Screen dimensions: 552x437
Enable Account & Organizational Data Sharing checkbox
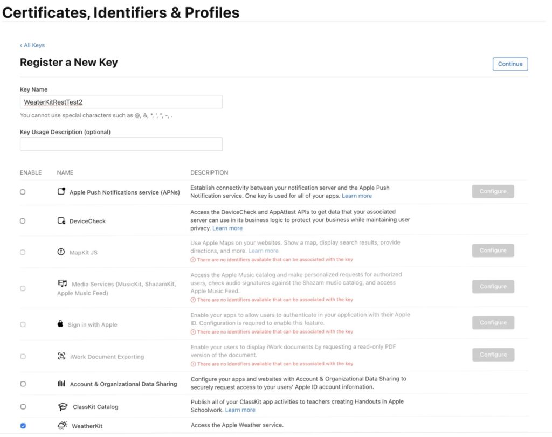(x=23, y=384)
